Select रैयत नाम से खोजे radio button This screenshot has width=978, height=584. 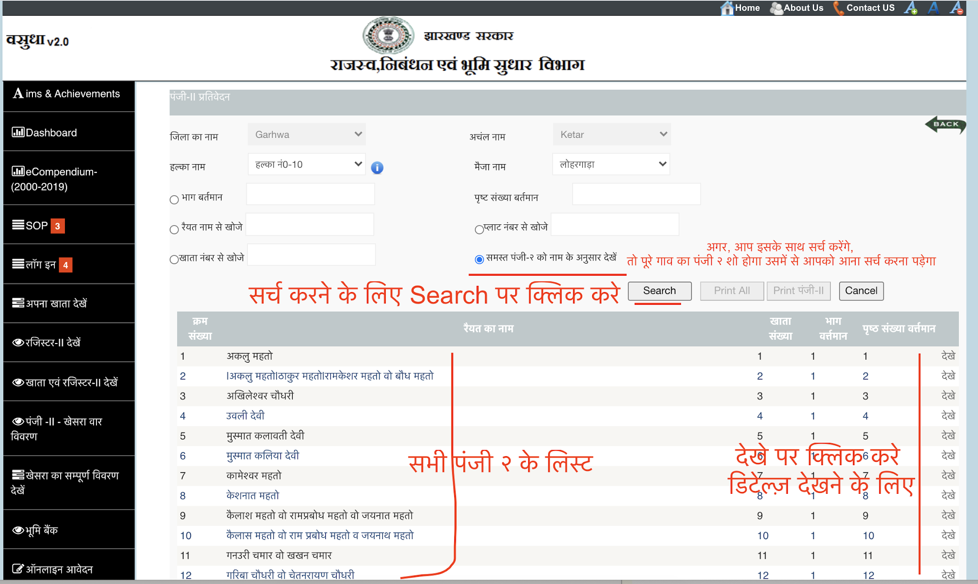pos(174,229)
